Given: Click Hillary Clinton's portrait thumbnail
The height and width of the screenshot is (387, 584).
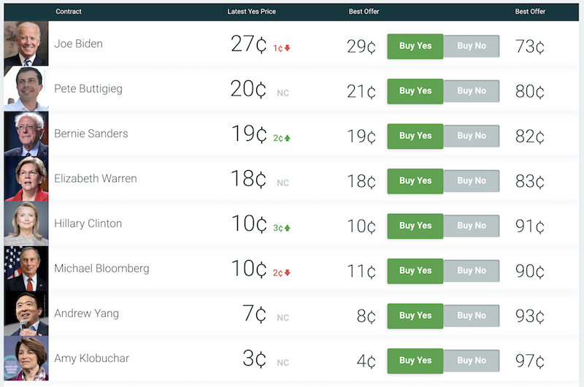Looking at the screenshot, I should 26,223.
